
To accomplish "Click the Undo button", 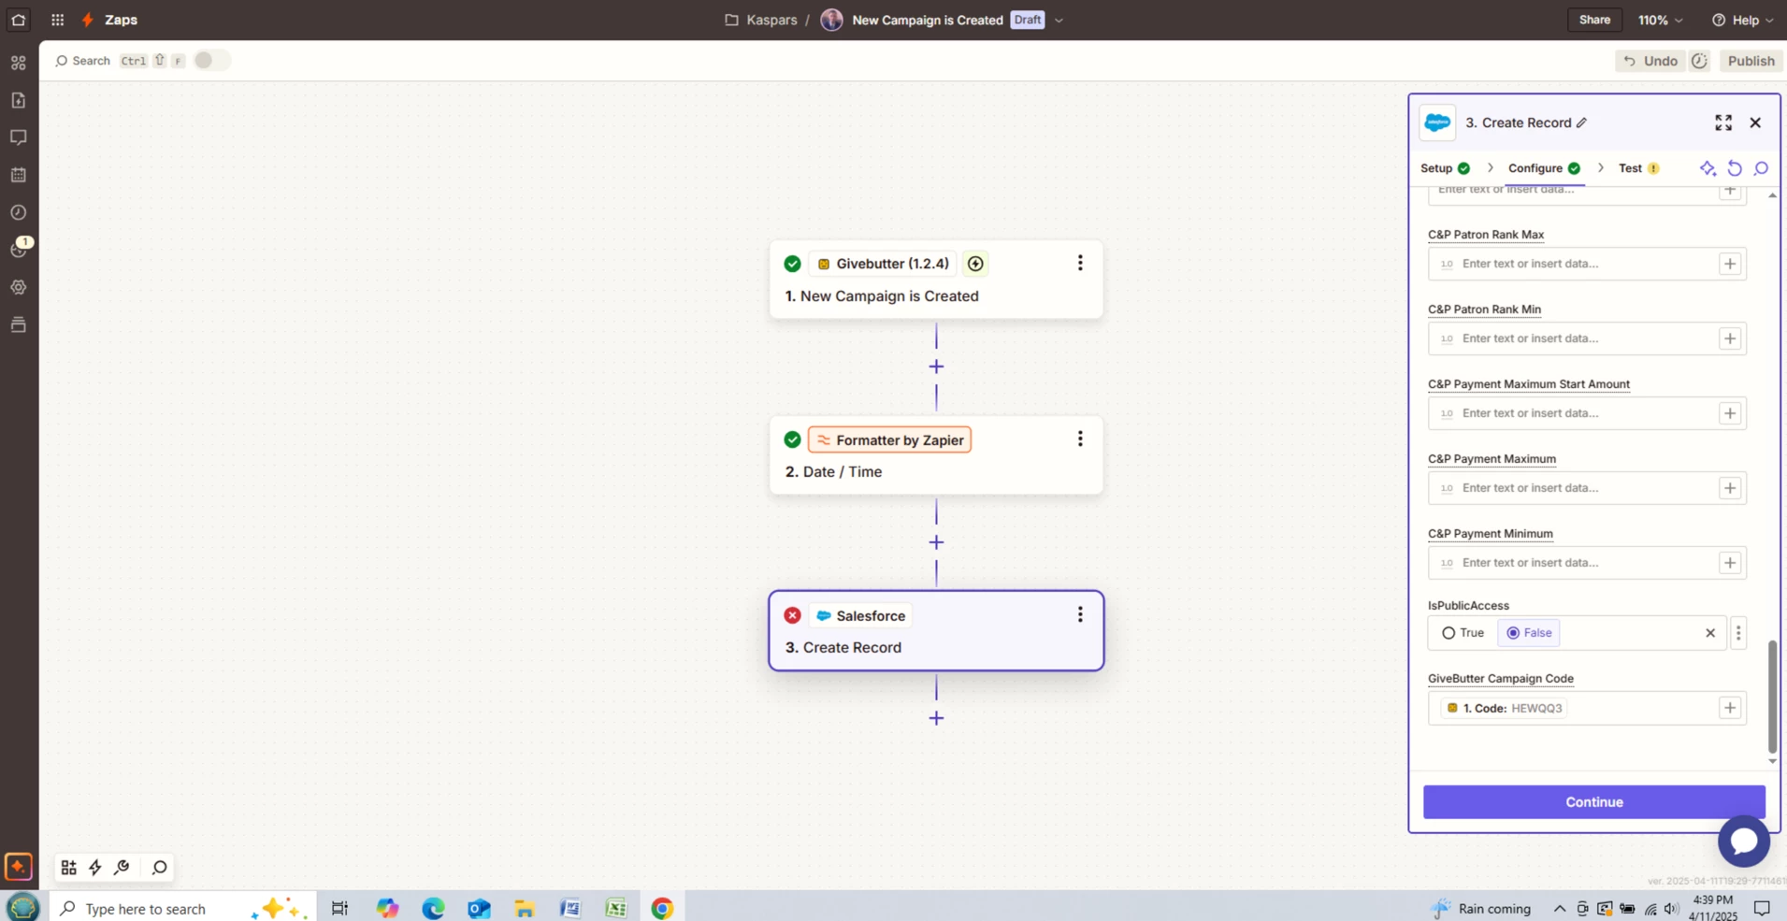I will coord(1650,61).
